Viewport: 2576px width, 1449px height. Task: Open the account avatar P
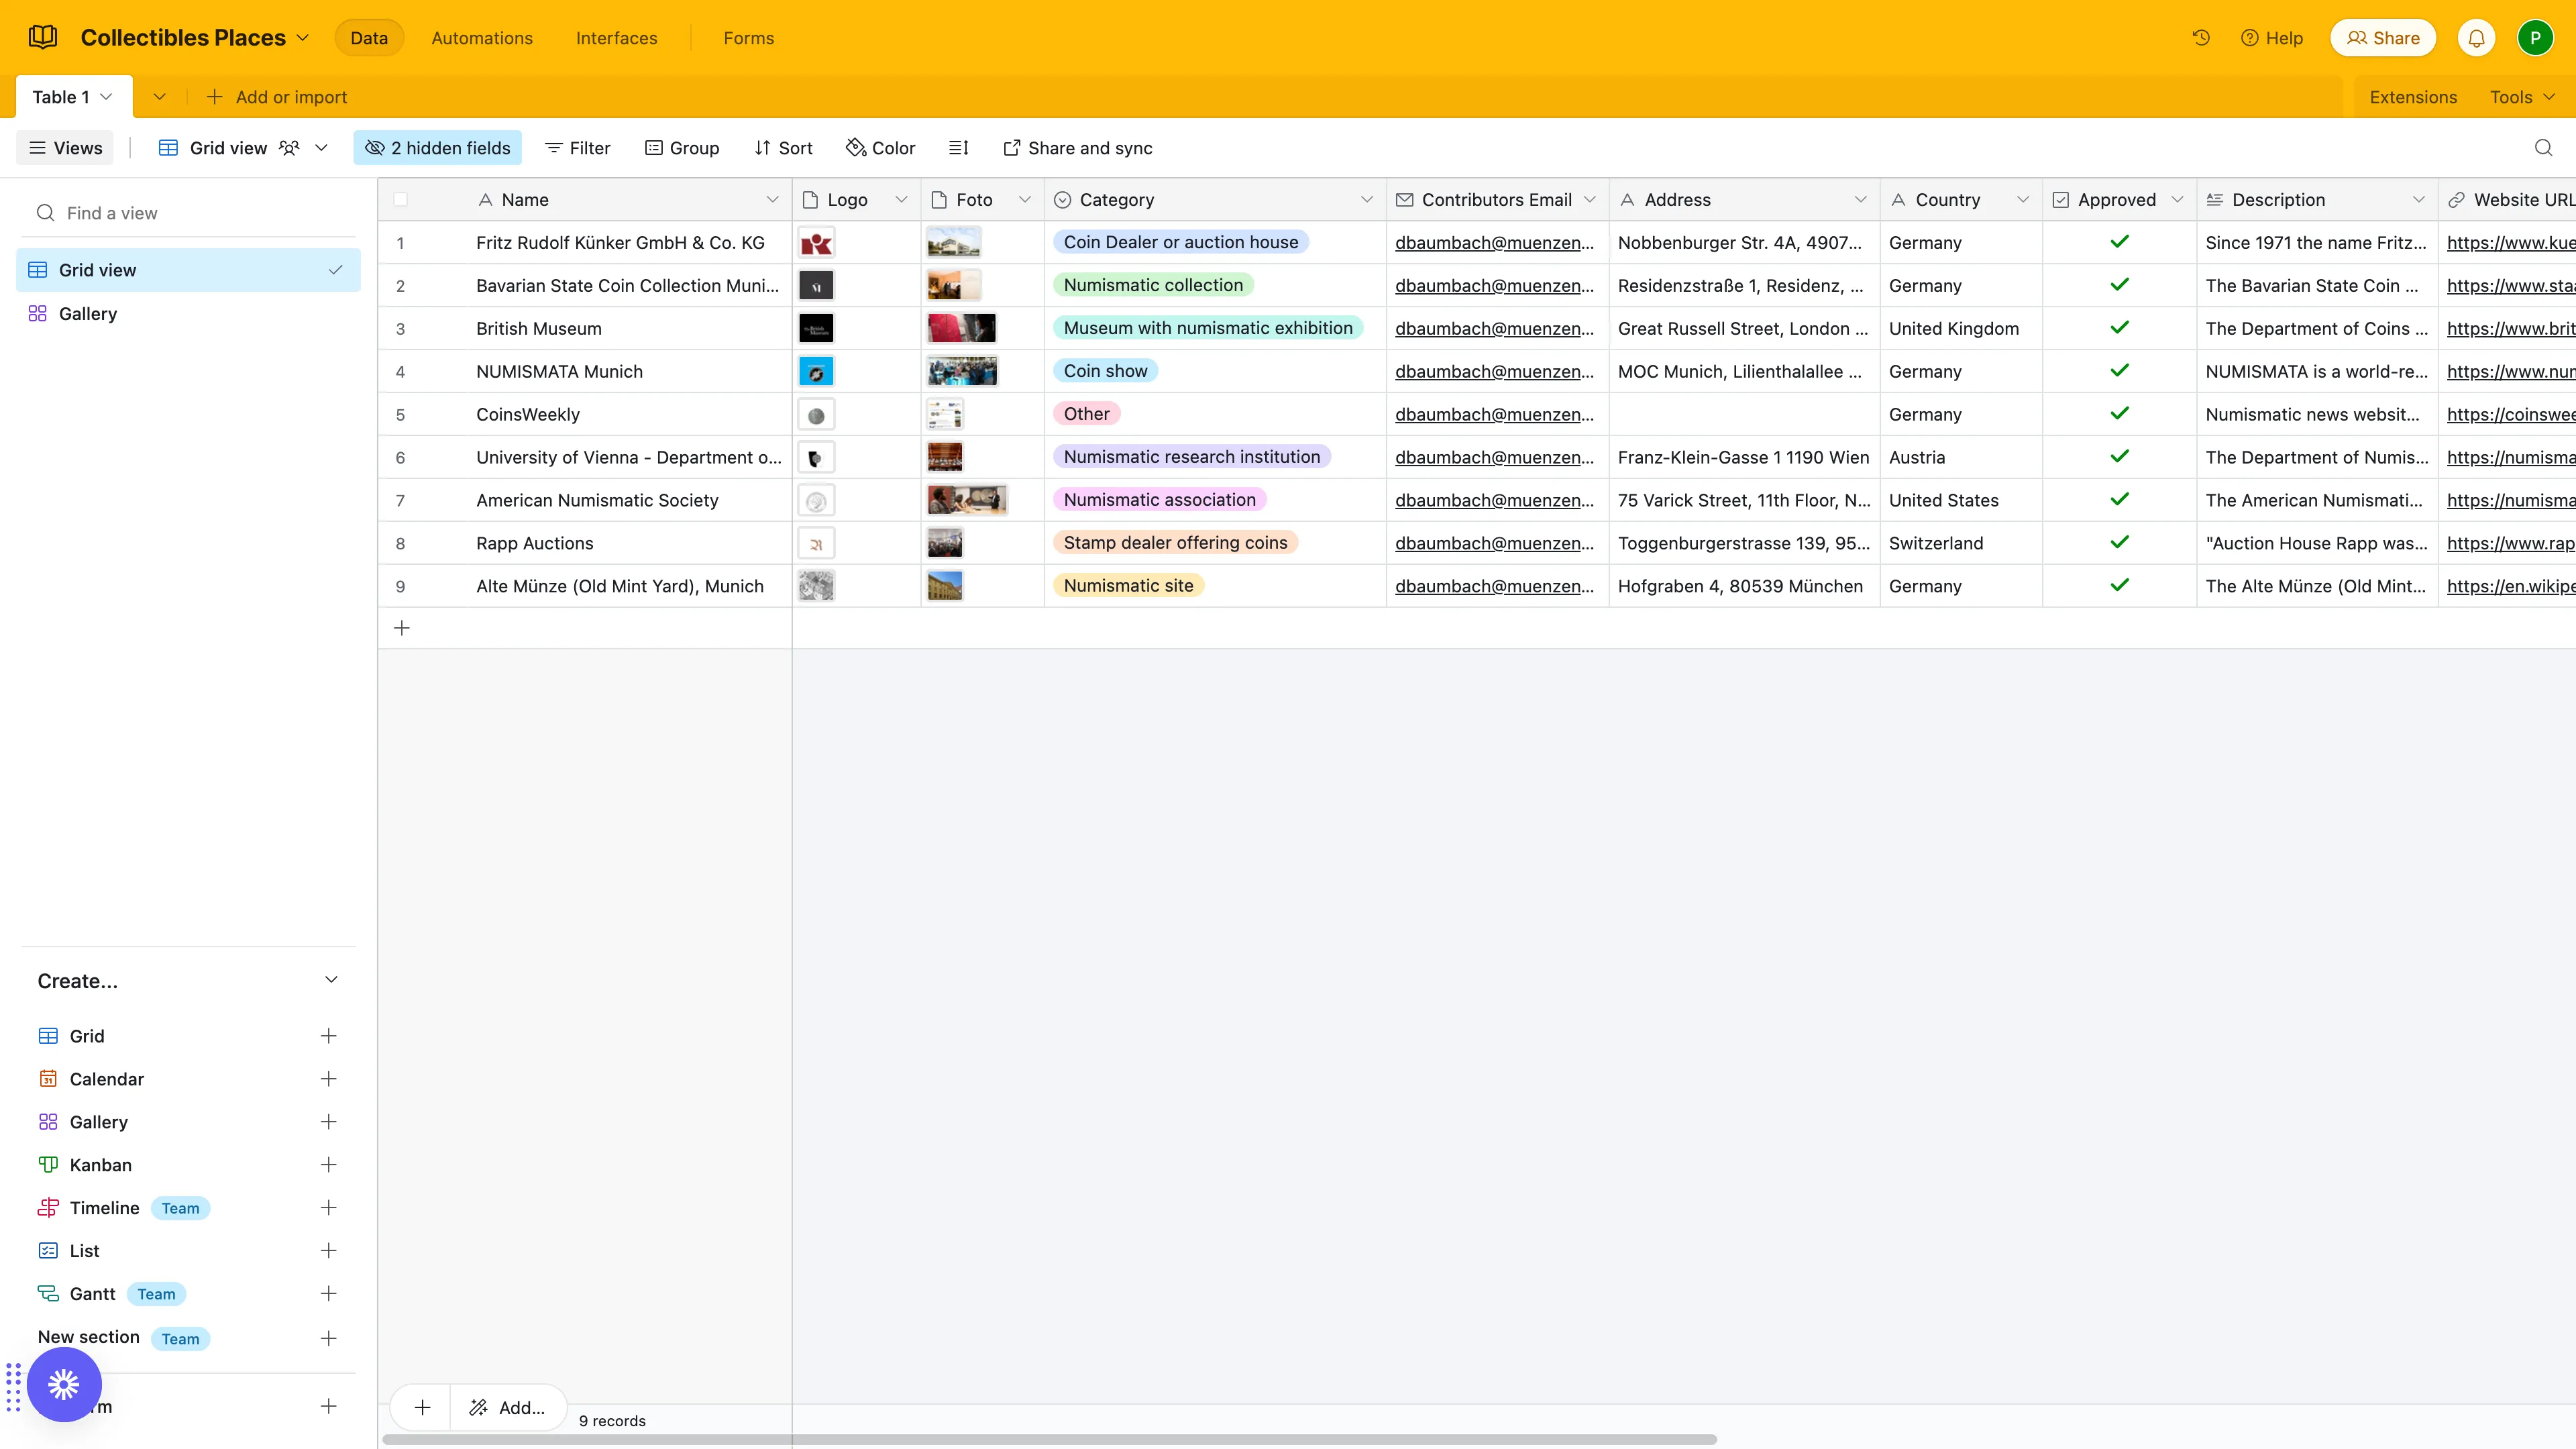(x=2535, y=38)
